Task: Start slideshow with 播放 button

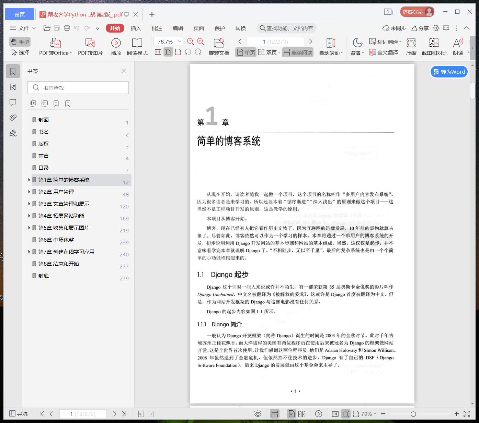Action: tap(116, 47)
